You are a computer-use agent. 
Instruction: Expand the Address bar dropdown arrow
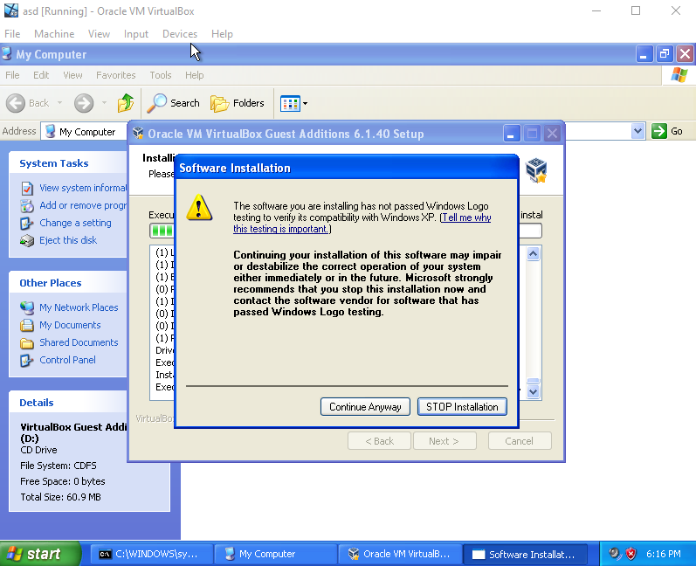point(637,131)
